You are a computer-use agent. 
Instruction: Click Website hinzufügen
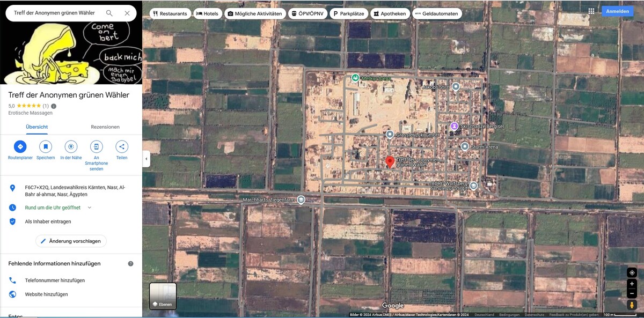tap(46, 294)
